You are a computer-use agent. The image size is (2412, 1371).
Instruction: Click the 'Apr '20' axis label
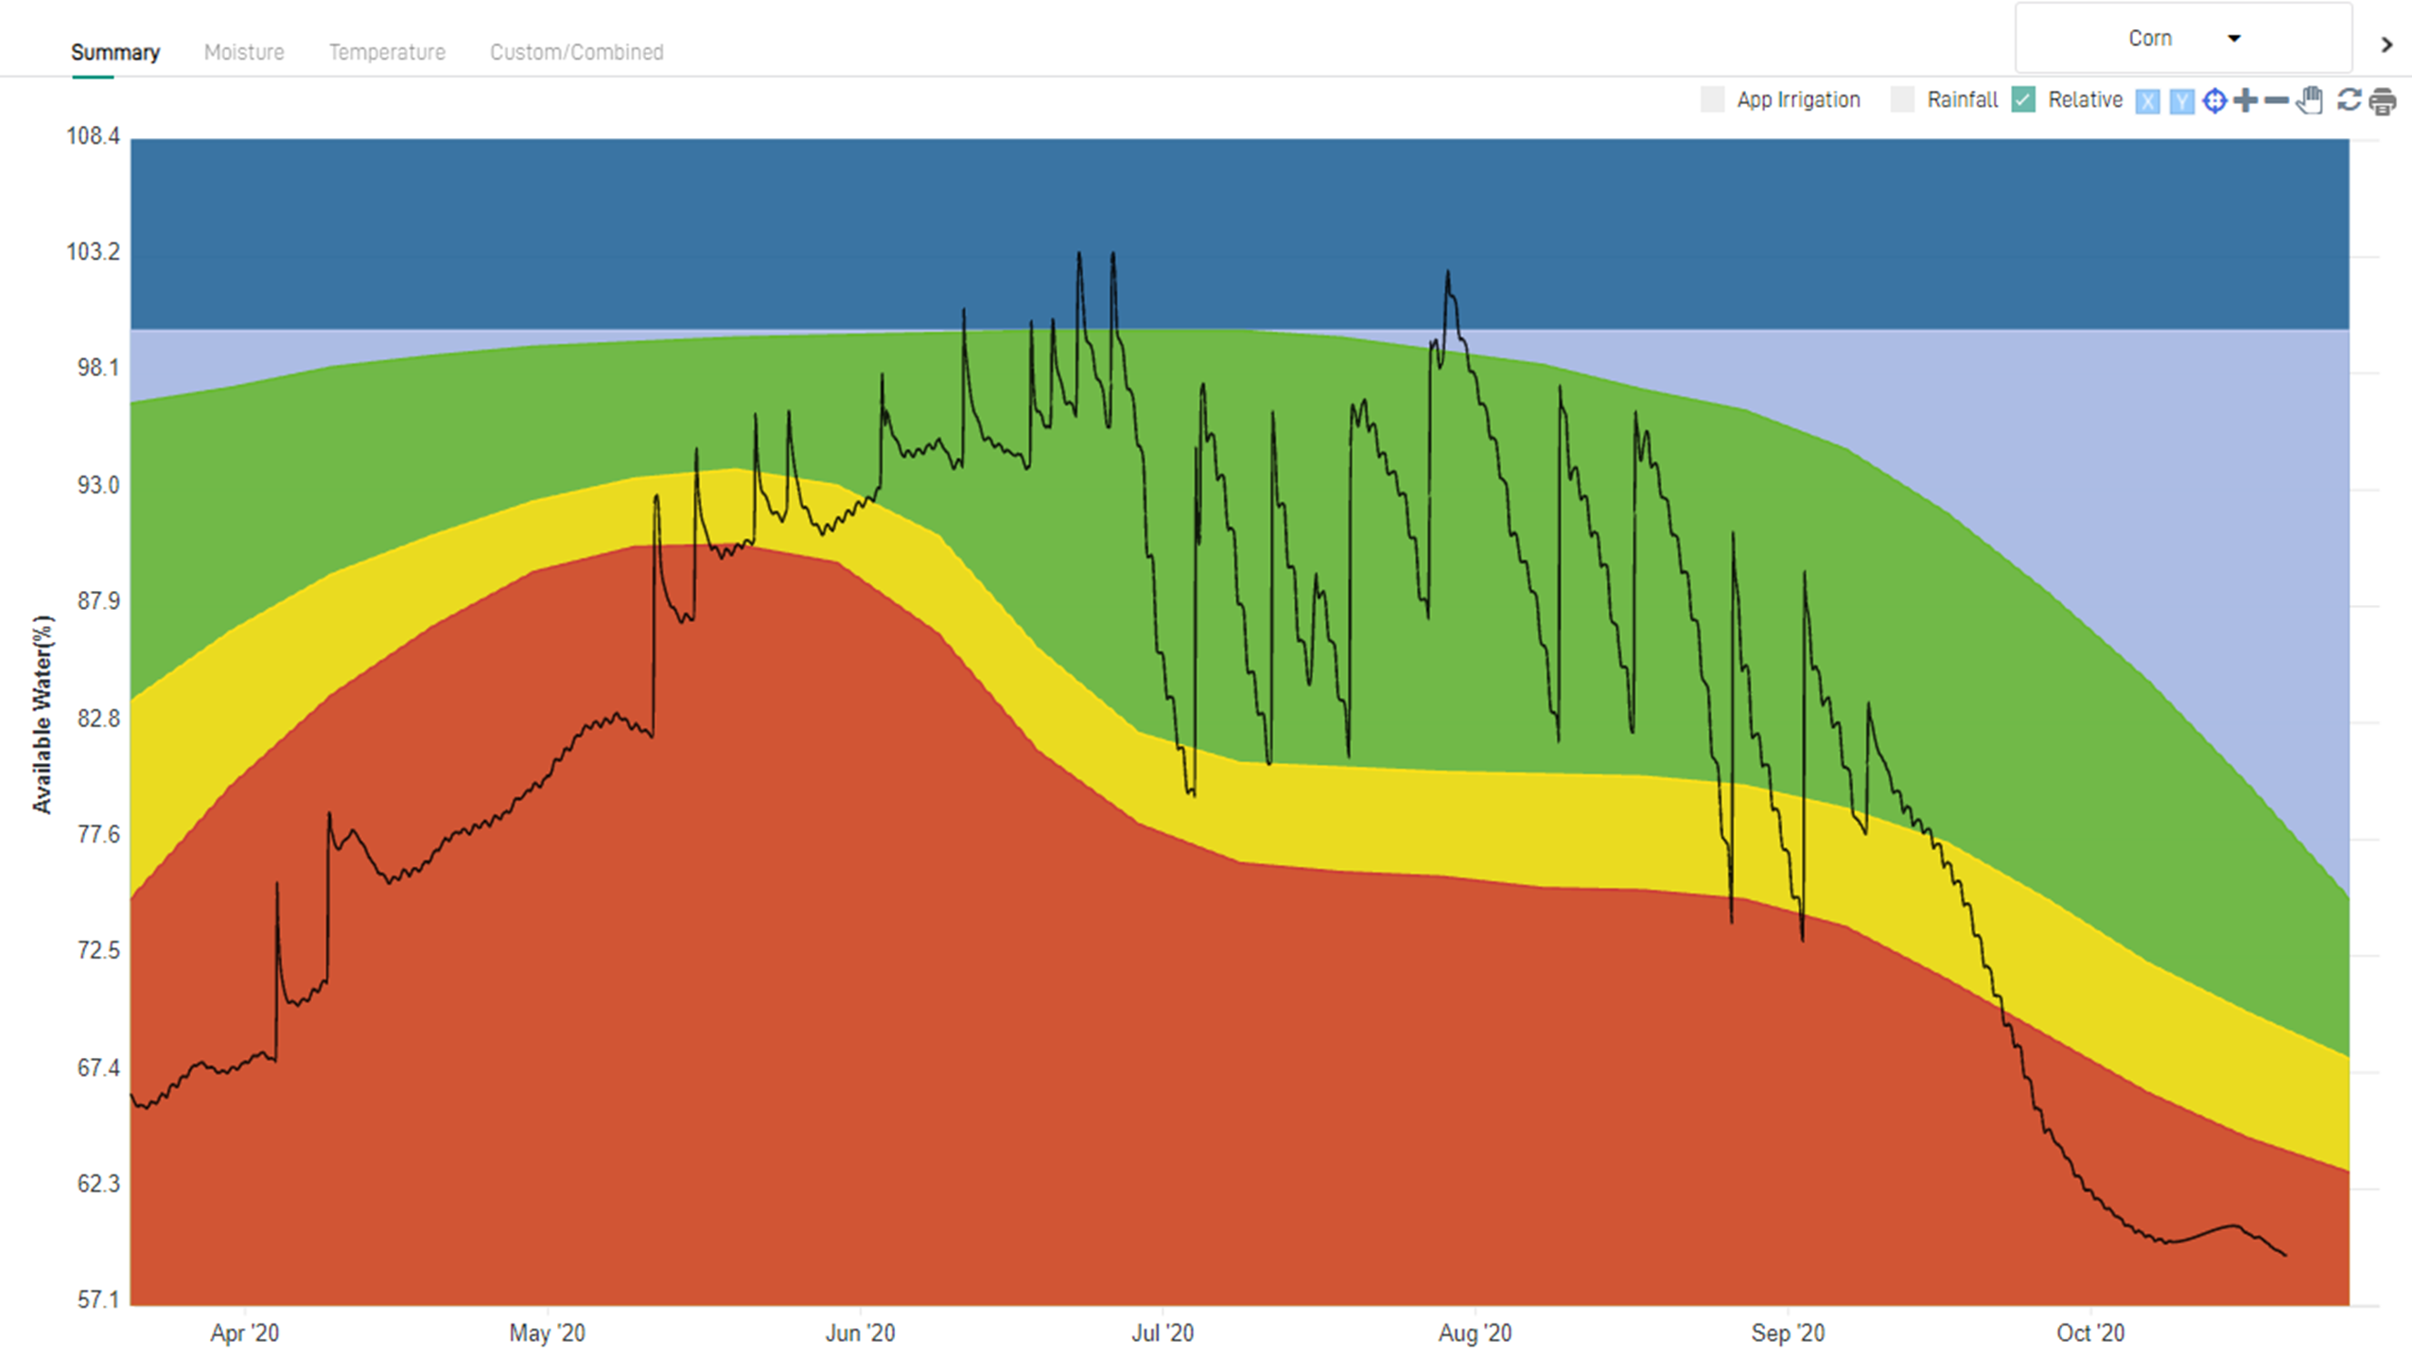(x=244, y=1333)
